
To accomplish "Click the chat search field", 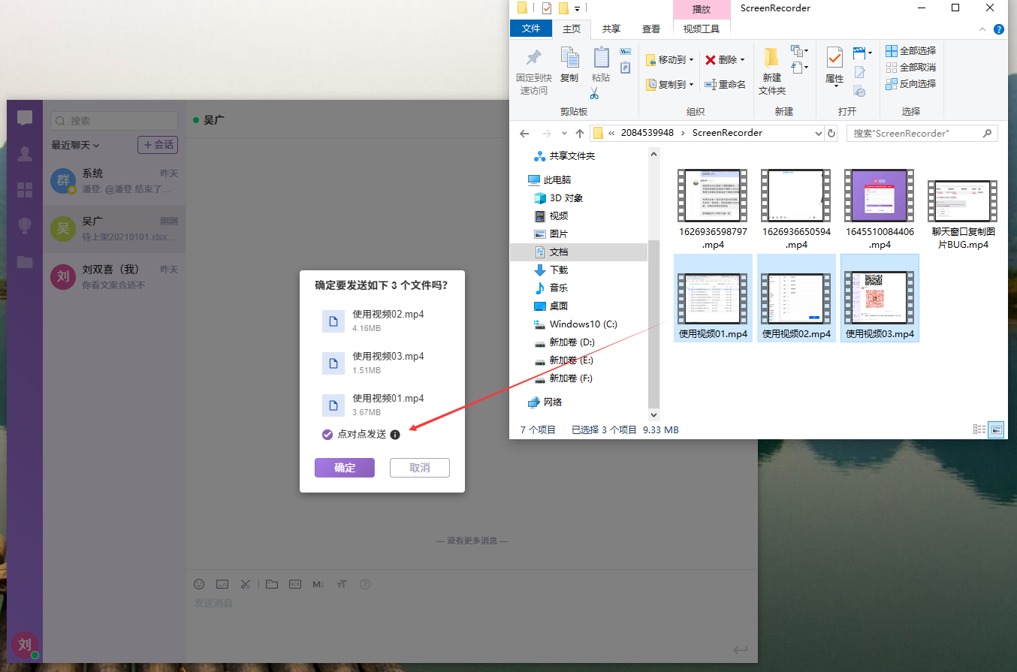I will [x=114, y=121].
